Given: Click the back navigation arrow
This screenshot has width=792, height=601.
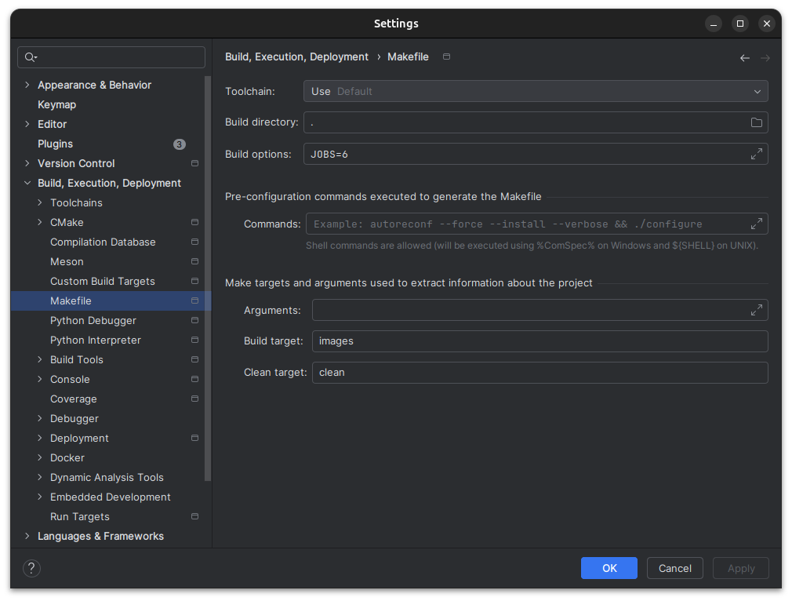Looking at the screenshot, I should click(x=744, y=58).
